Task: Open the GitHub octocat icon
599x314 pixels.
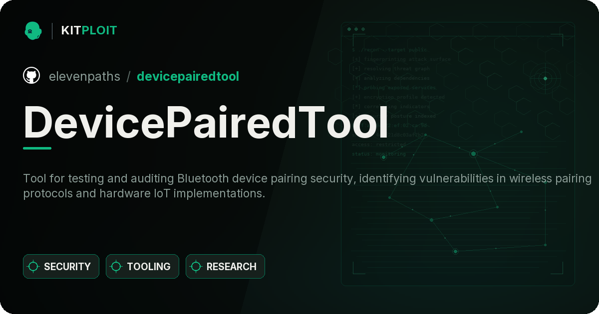Action: (x=31, y=76)
